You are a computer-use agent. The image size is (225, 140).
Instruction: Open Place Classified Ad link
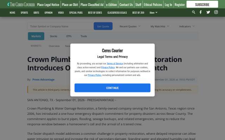[92, 5]
